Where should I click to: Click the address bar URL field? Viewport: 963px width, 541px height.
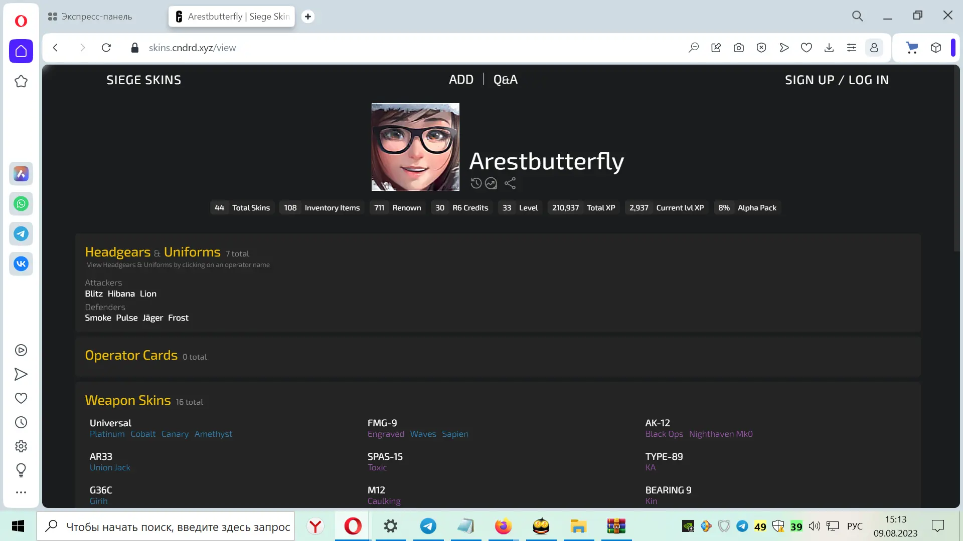pos(411,48)
